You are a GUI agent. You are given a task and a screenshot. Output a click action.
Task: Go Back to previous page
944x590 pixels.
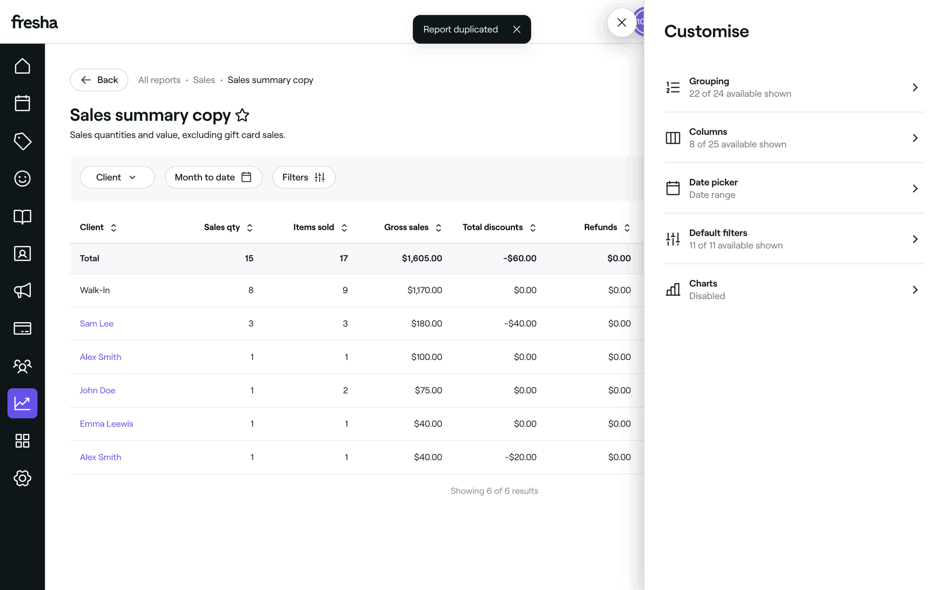[x=99, y=80]
